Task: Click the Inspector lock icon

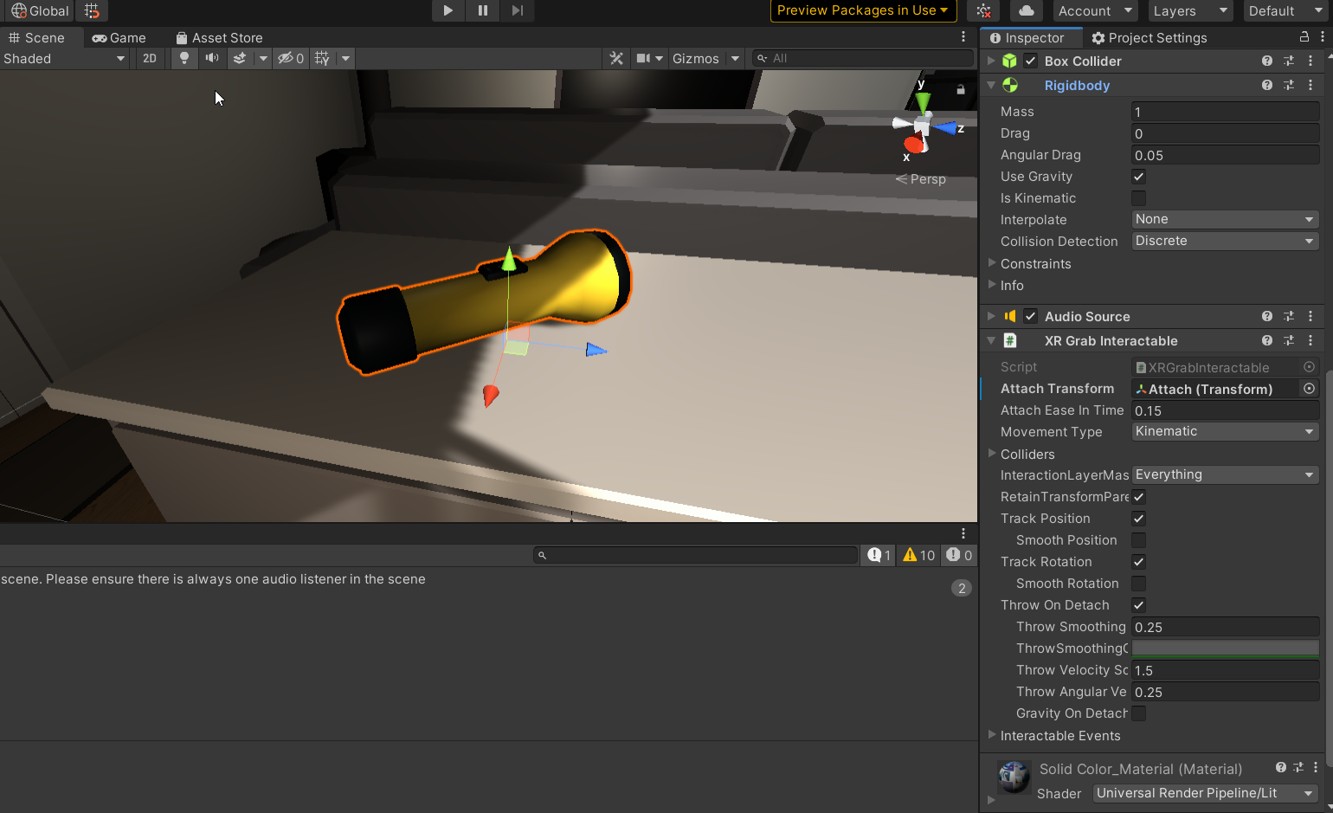Action: [1304, 37]
